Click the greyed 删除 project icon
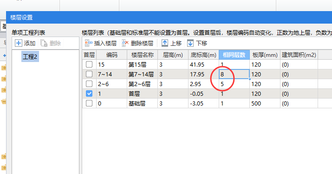 coord(44,43)
